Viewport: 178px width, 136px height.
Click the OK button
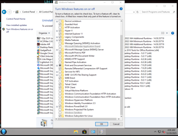point(101,124)
